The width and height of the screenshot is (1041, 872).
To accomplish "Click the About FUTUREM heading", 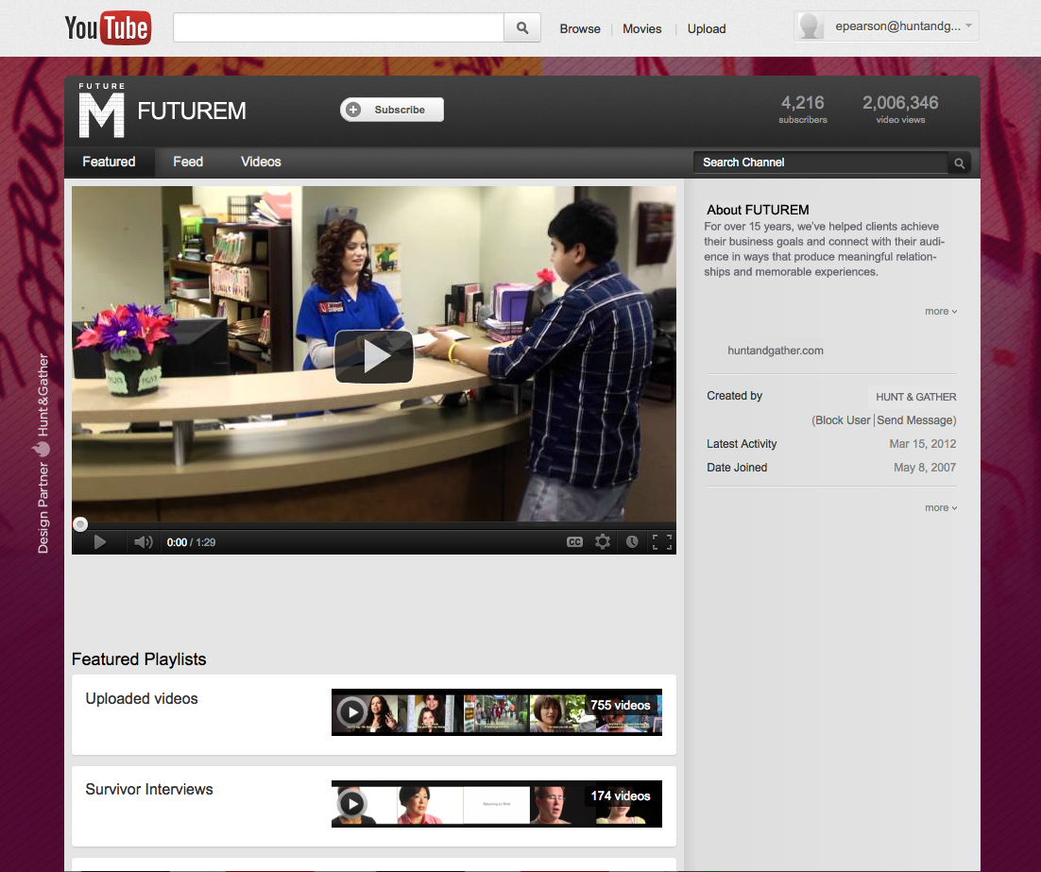I will tap(758, 210).
